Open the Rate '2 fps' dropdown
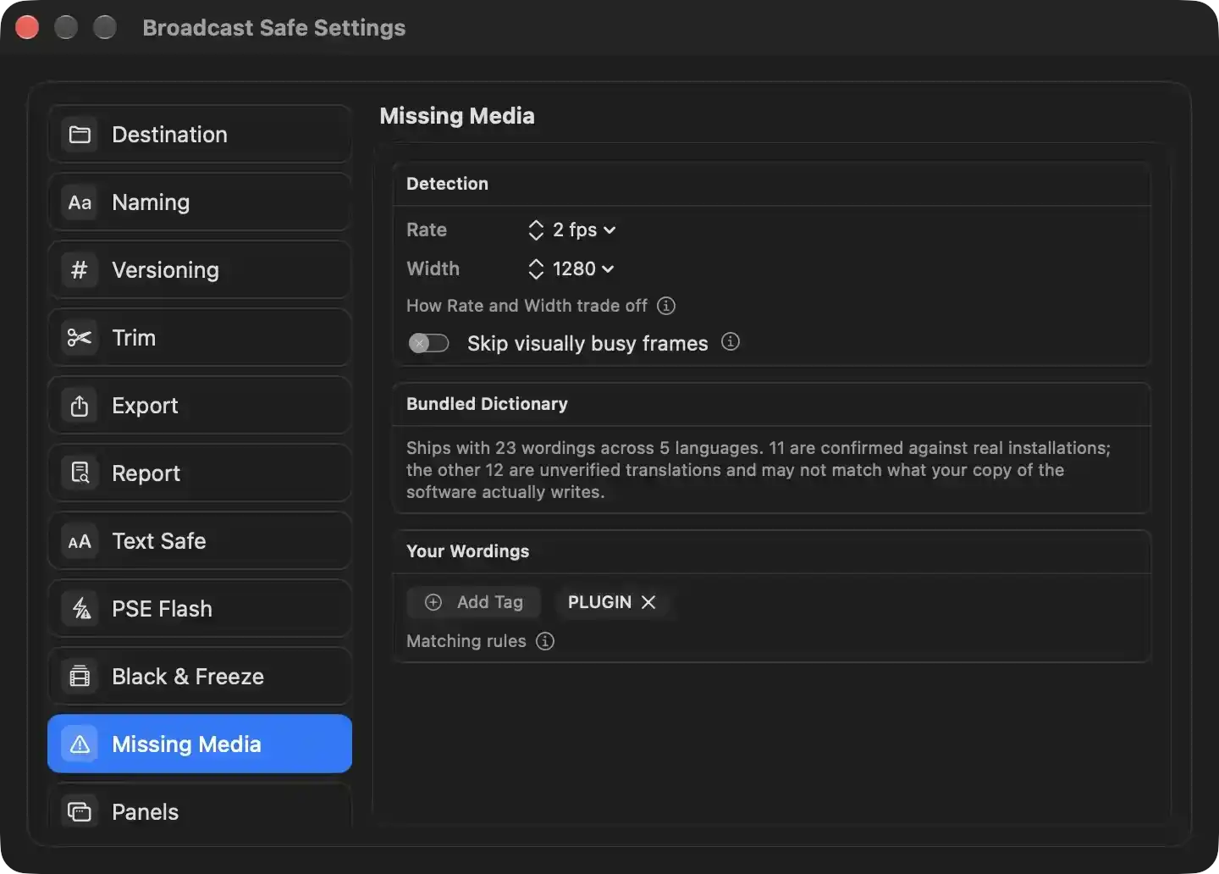 point(584,230)
